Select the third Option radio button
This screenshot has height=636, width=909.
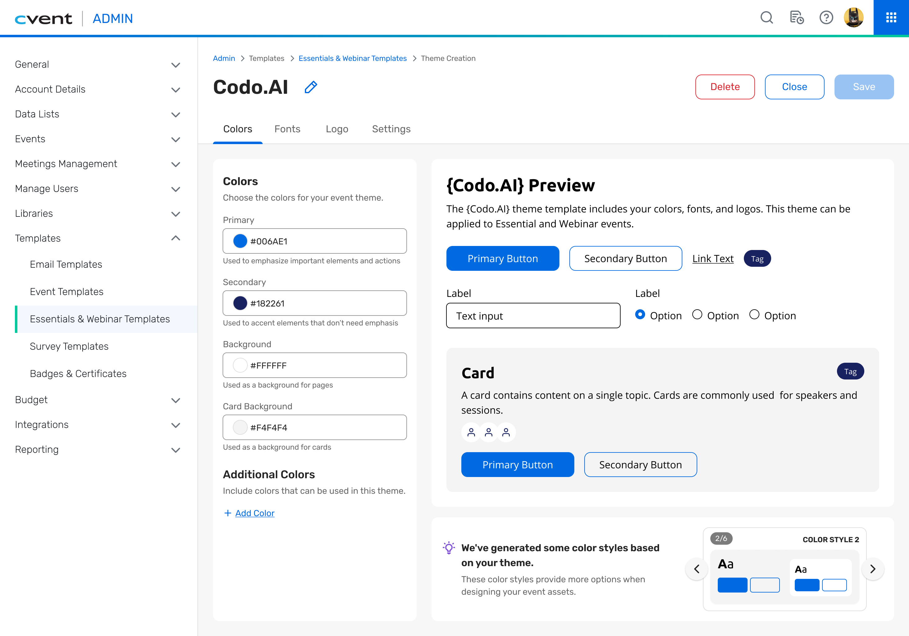[754, 315]
